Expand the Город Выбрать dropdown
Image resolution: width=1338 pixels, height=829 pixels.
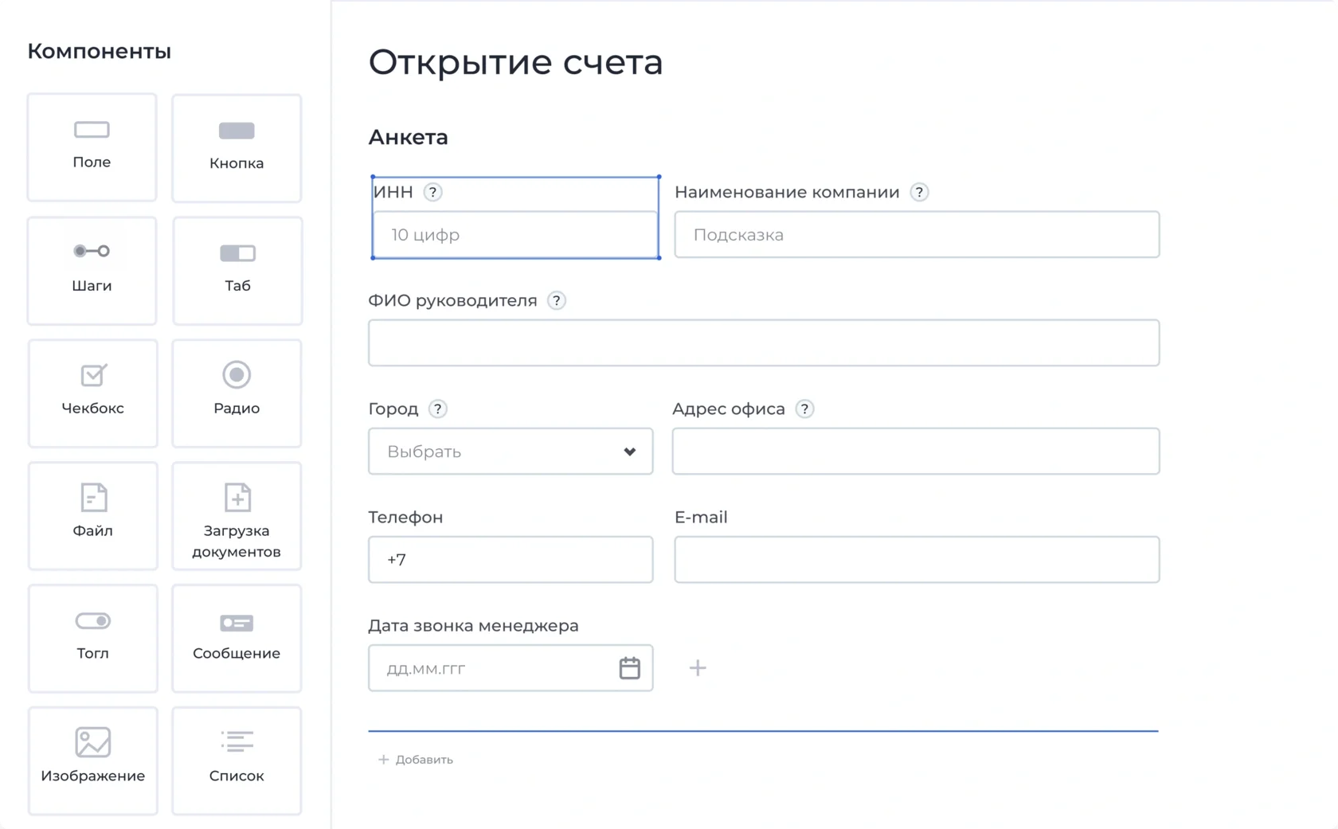(x=511, y=452)
